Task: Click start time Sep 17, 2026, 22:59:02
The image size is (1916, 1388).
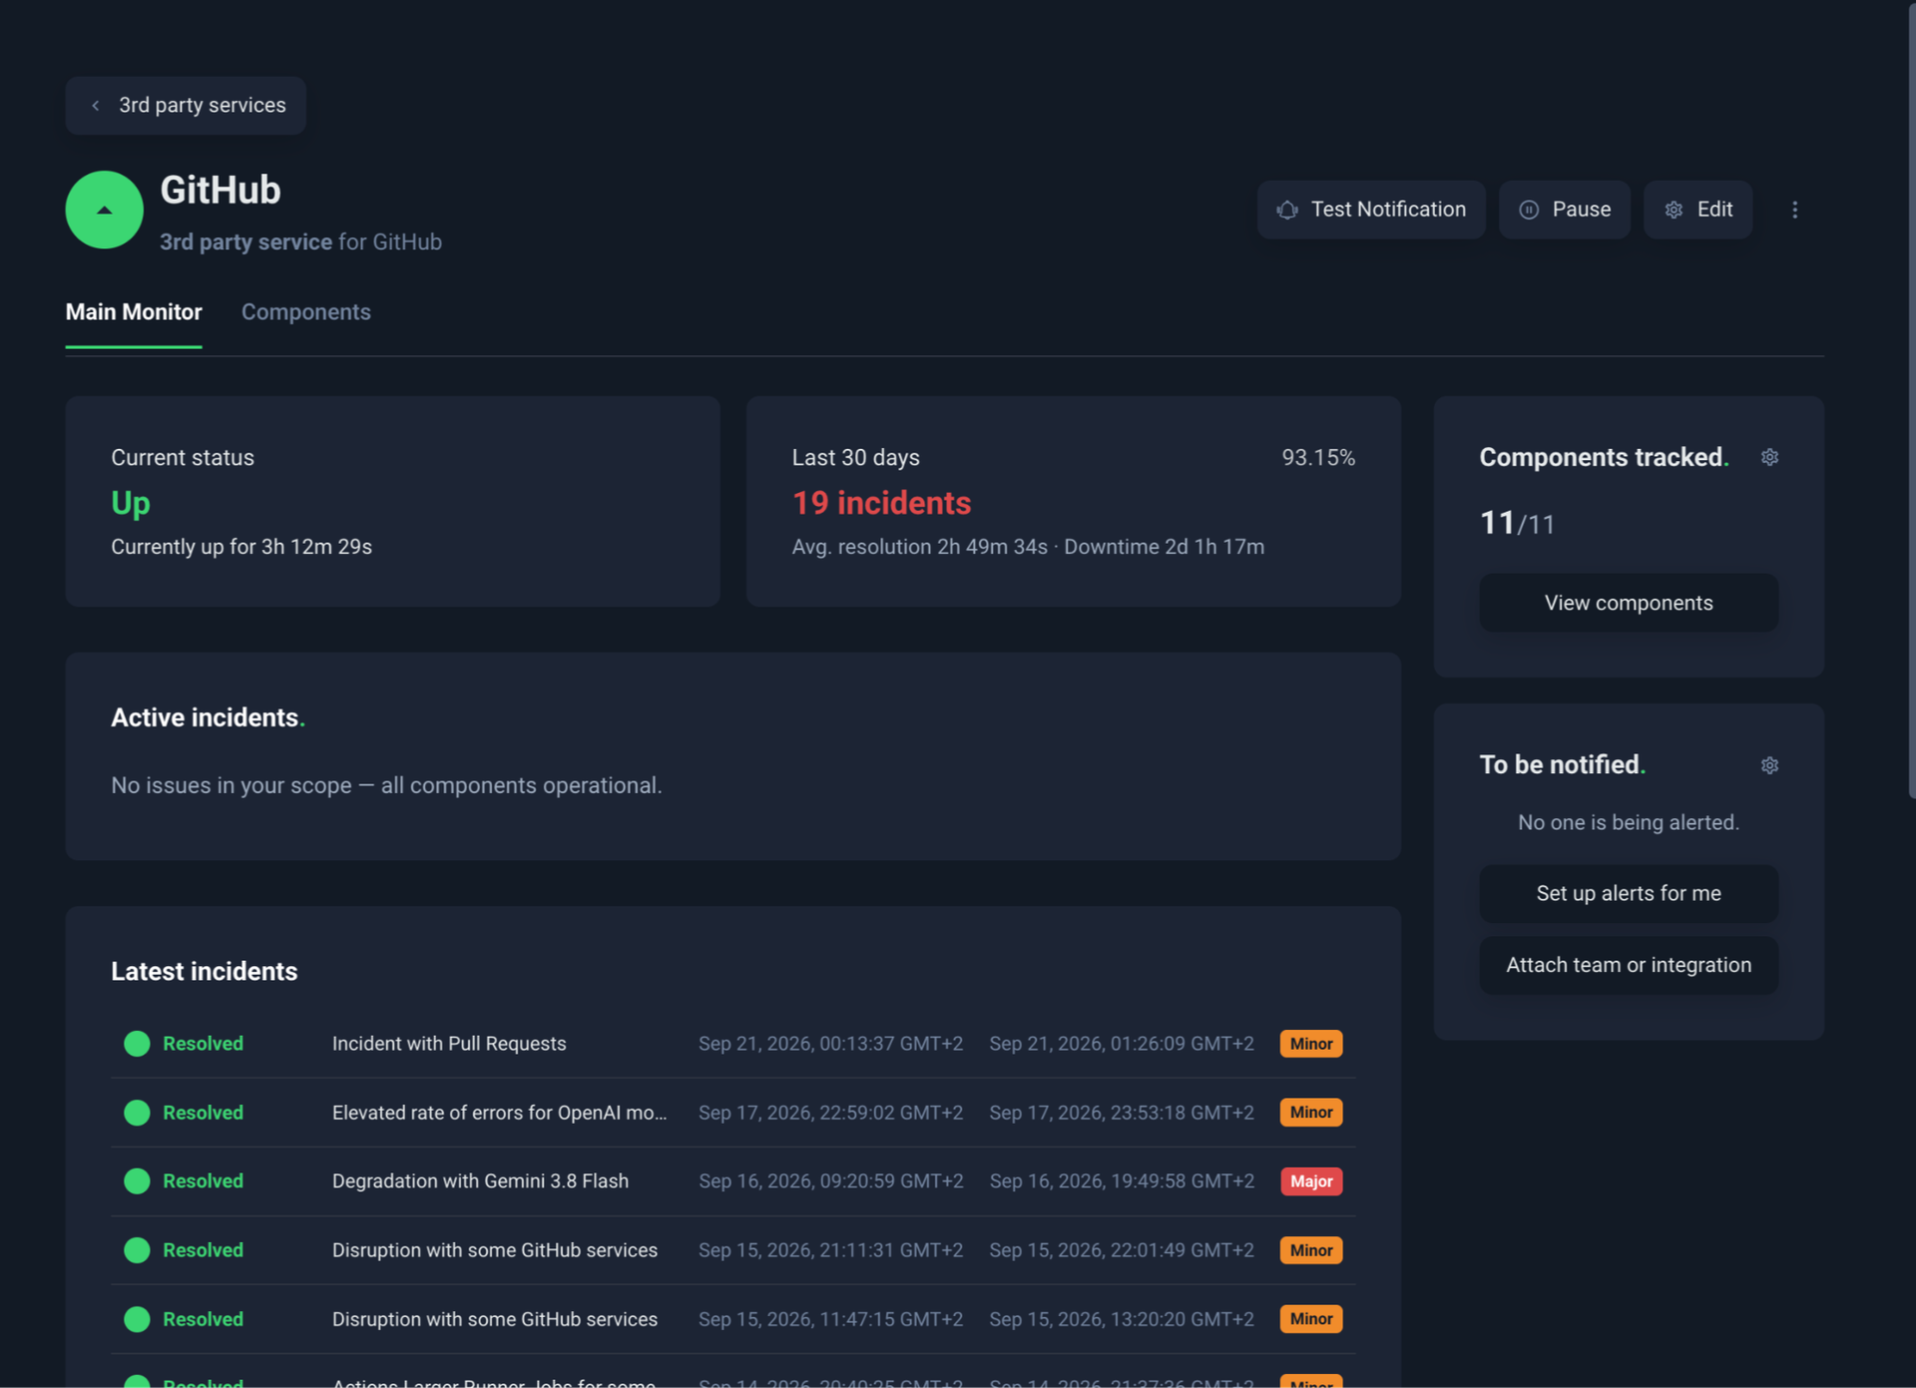Action: (x=830, y=1113)
